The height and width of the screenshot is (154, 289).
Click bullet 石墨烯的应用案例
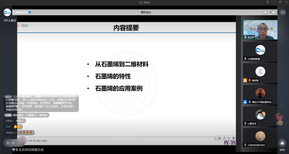[x=119, y=88]
